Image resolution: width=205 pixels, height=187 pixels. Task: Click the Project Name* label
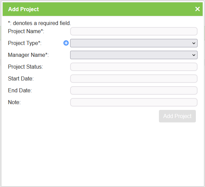(26, 31)
